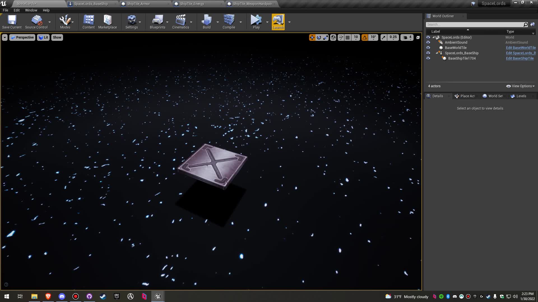Click the World Outliner search field

pos(474,25)
